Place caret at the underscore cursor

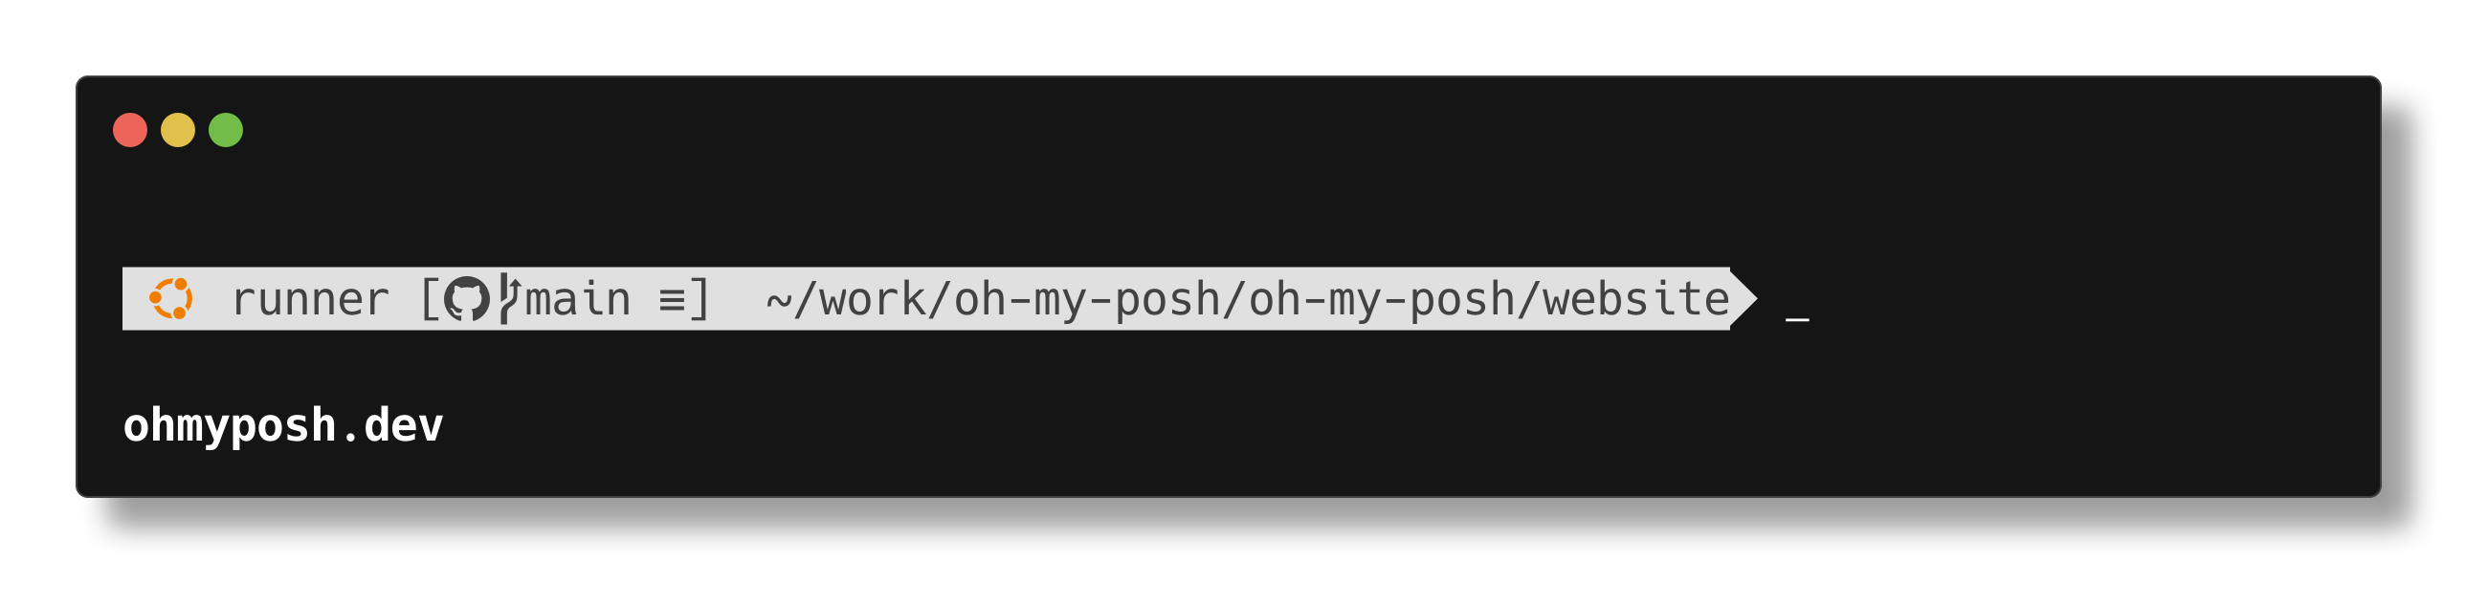(1797, 319)
